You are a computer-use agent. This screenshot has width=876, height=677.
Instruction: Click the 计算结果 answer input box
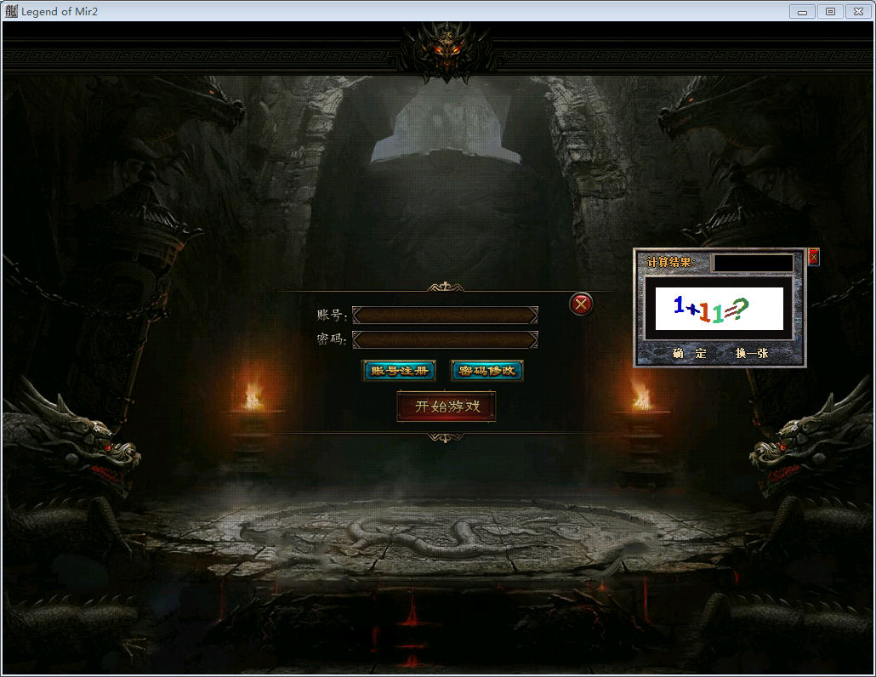(x=753, y=263)
